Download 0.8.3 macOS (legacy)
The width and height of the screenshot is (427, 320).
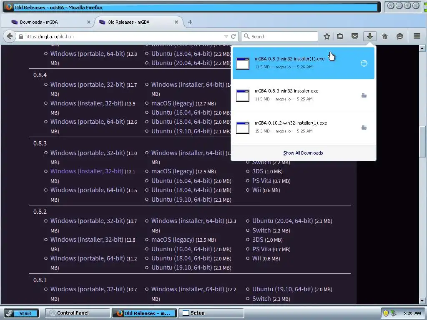pyautogui.click(x=173, y=171)
